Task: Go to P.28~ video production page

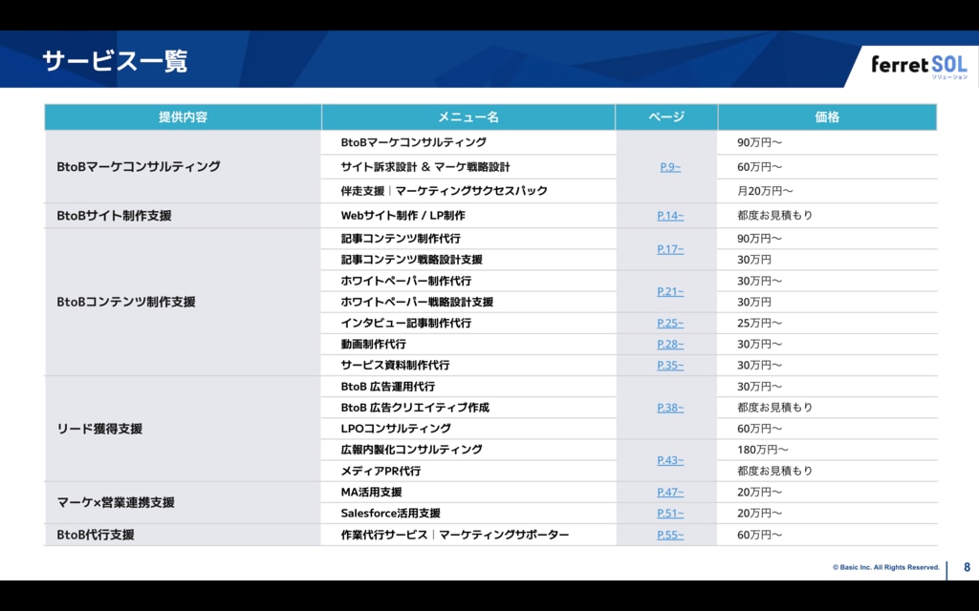Action: click(x=670, y=345)
